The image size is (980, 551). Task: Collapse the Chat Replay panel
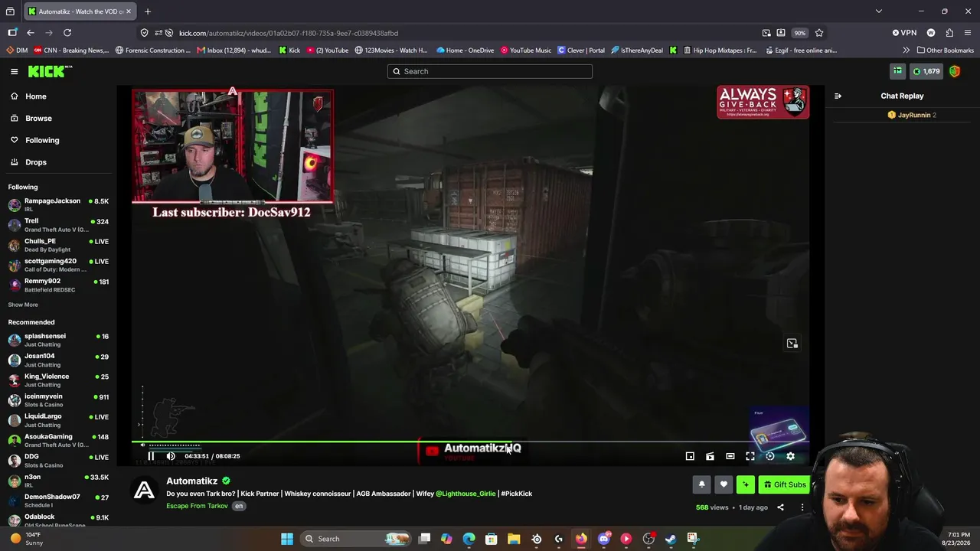coord(838,96)
